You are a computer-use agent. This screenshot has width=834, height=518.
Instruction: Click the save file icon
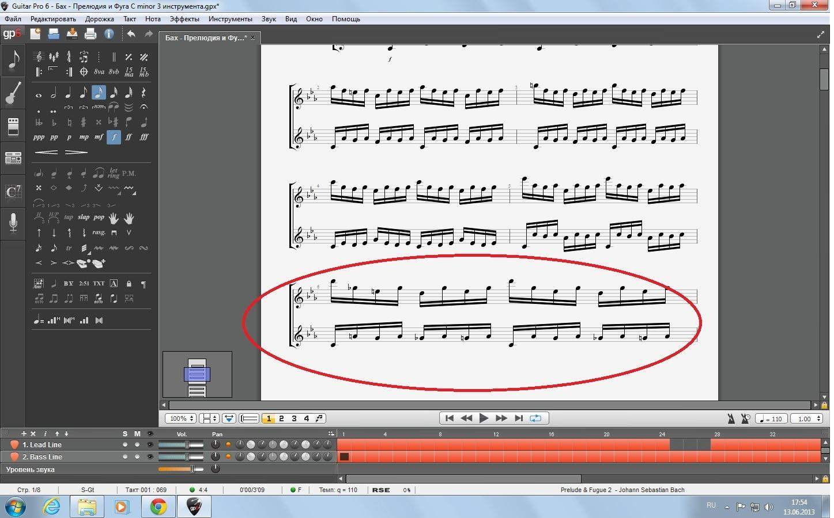(x=72, y=34)
